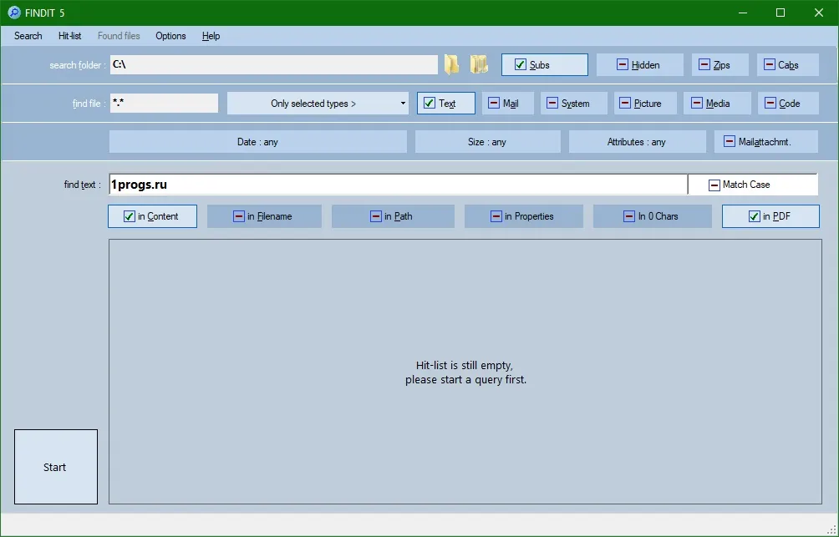Image resolution: width=839 pixels, height=537 pixels.
Task: Open the Hit-list menu
Action: [x=69, y=36]
